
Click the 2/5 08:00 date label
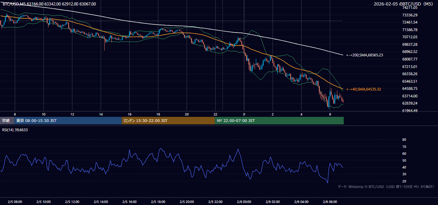click(15, 202)
